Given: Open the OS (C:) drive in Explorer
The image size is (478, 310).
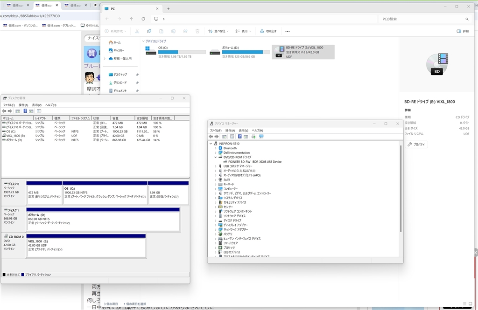Looking at the screenshot, I should coord(175,52).
